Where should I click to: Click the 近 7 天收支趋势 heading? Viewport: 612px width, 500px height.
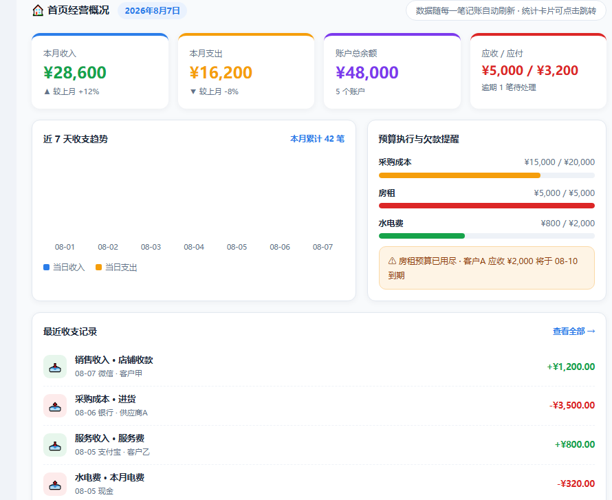click(76, 139)
